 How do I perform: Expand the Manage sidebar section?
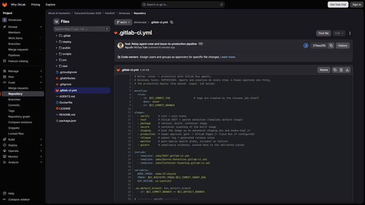click(23, 71)
